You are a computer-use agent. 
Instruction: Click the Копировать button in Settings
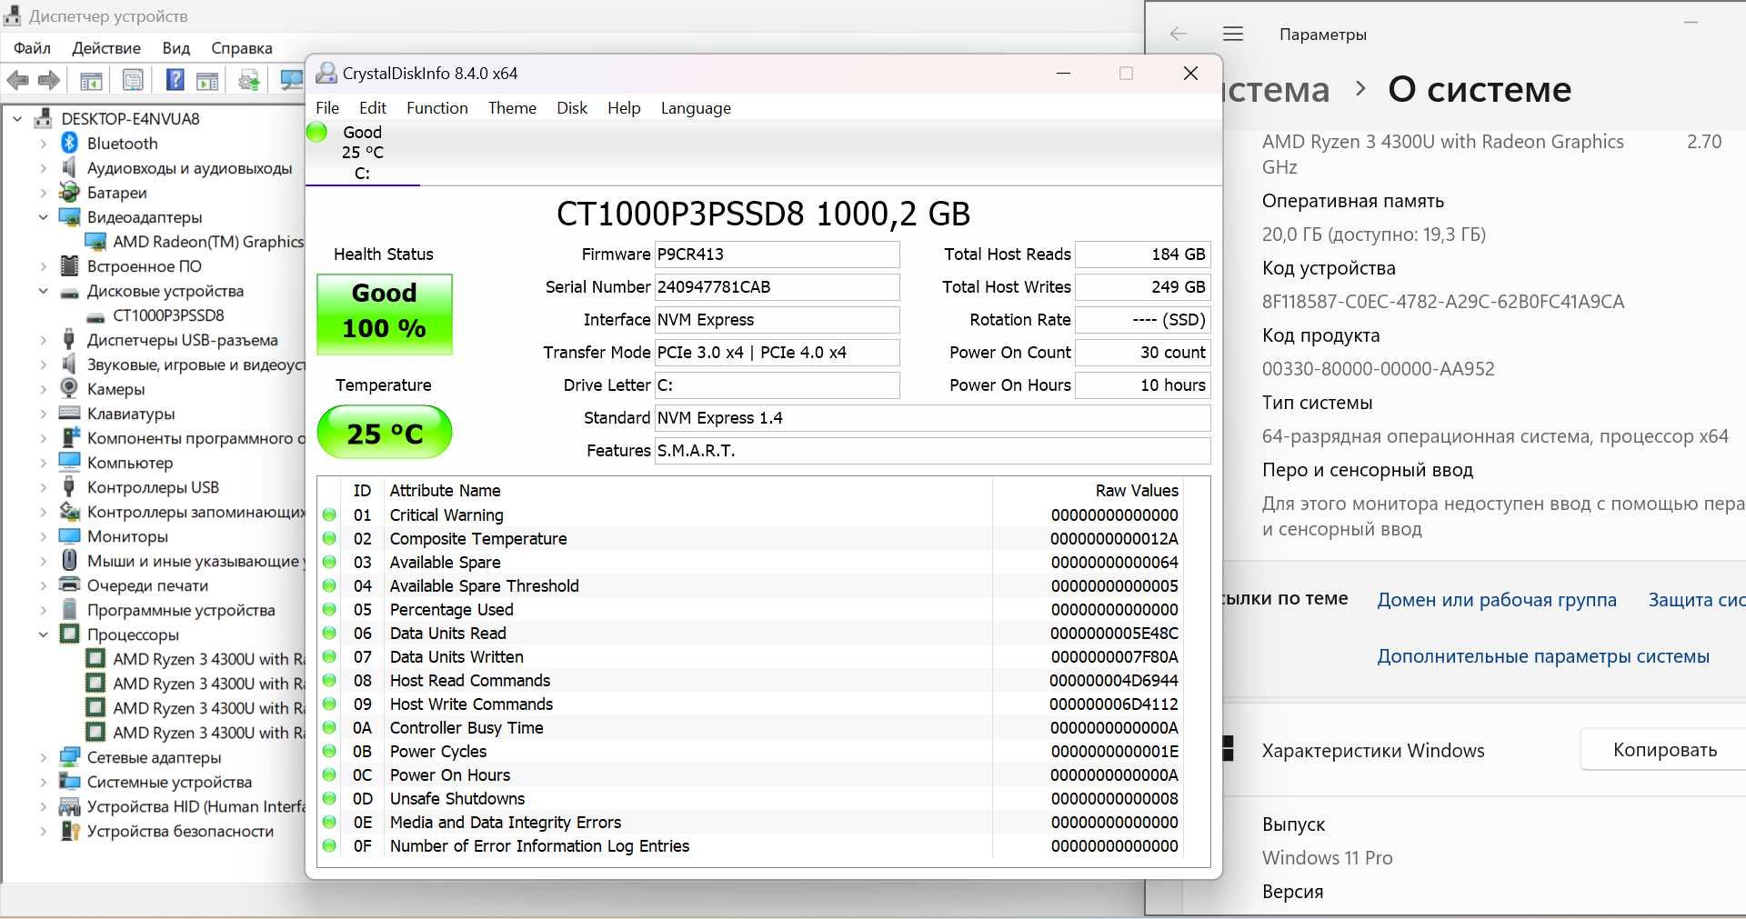pos(1663,750)
